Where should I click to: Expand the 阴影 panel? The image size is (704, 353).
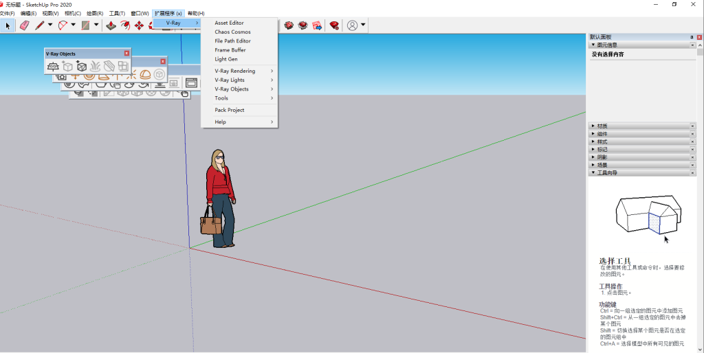(x=593, y=157)
